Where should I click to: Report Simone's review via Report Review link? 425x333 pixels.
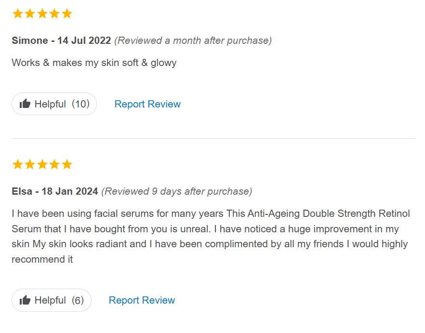pos(147,104)
